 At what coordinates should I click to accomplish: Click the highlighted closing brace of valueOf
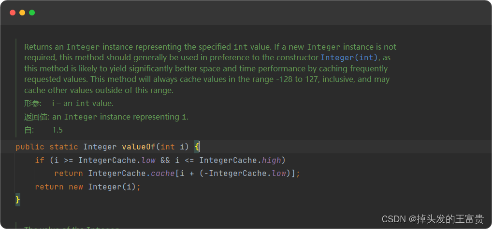click(x=18, y=200)
